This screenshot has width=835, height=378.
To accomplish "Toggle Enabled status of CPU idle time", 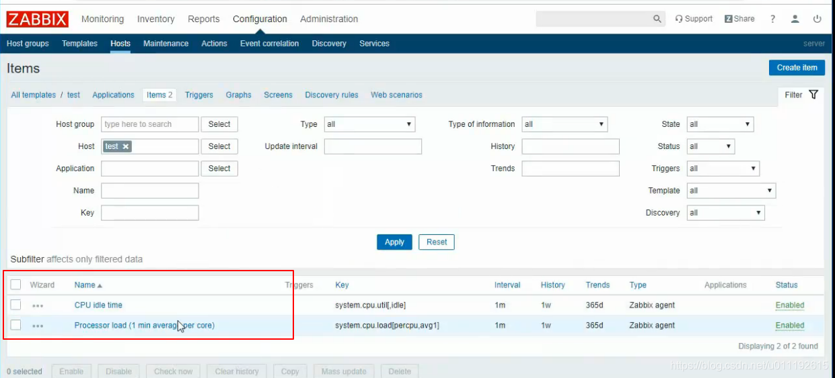I will click(x=790, y=305).
